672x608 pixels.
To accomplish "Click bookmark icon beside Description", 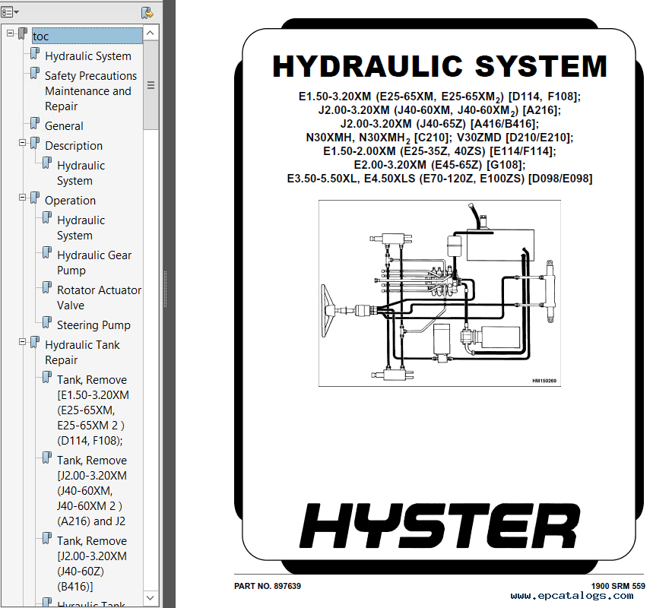I will pos(35,144).
